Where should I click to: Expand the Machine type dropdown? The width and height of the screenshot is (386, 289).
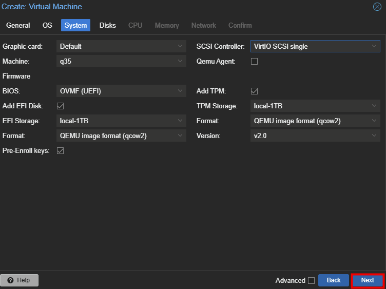coord(121,61)
